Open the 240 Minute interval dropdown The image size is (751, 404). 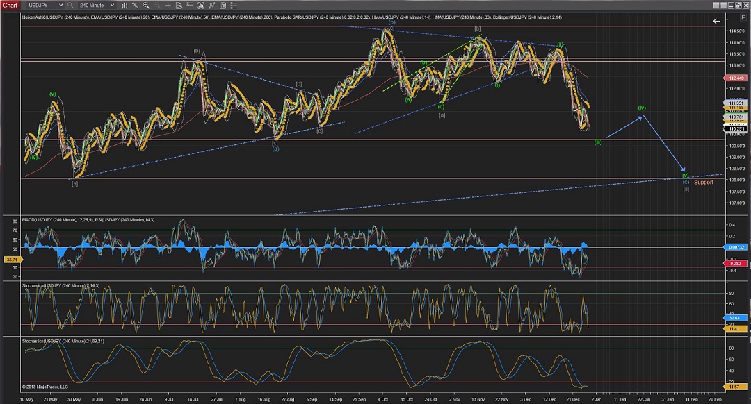[x=96, y=6]
